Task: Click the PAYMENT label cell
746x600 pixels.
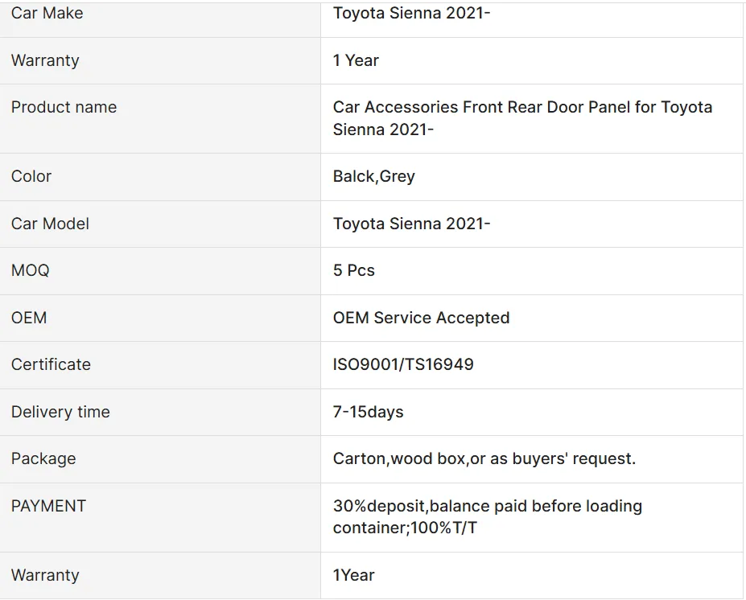Action: tap(48, 506)
